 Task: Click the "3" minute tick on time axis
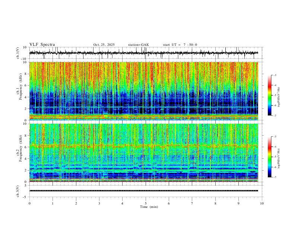(x=99, y=203)
